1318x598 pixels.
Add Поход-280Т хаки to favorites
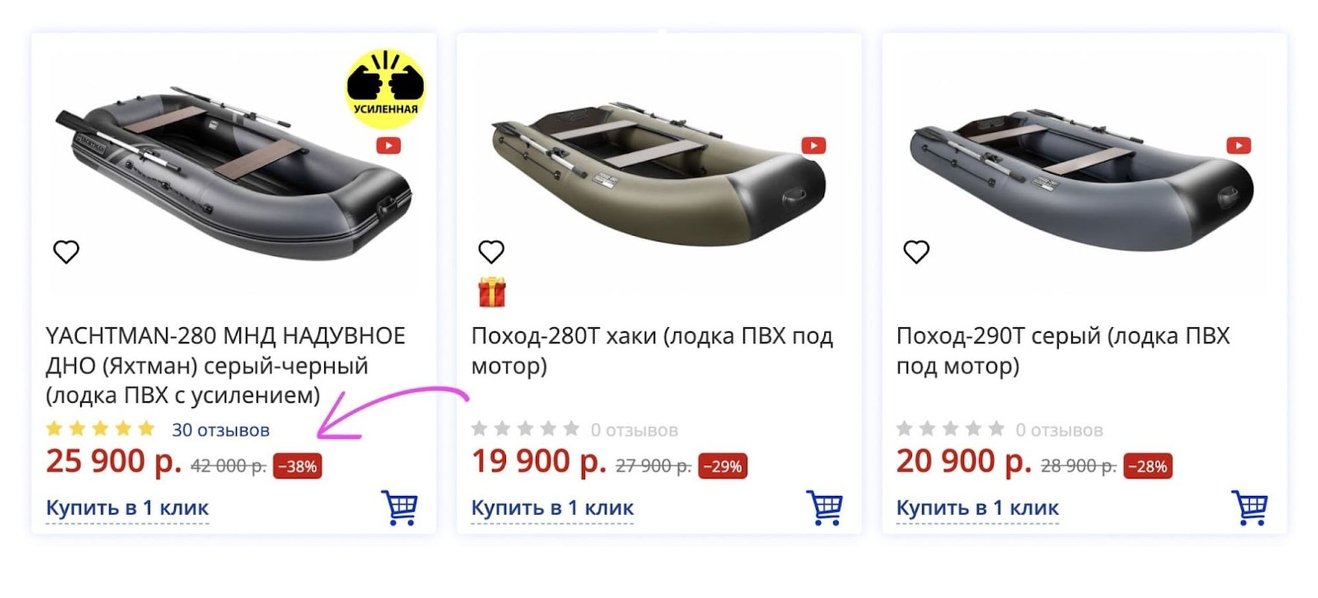pos(491,252)
